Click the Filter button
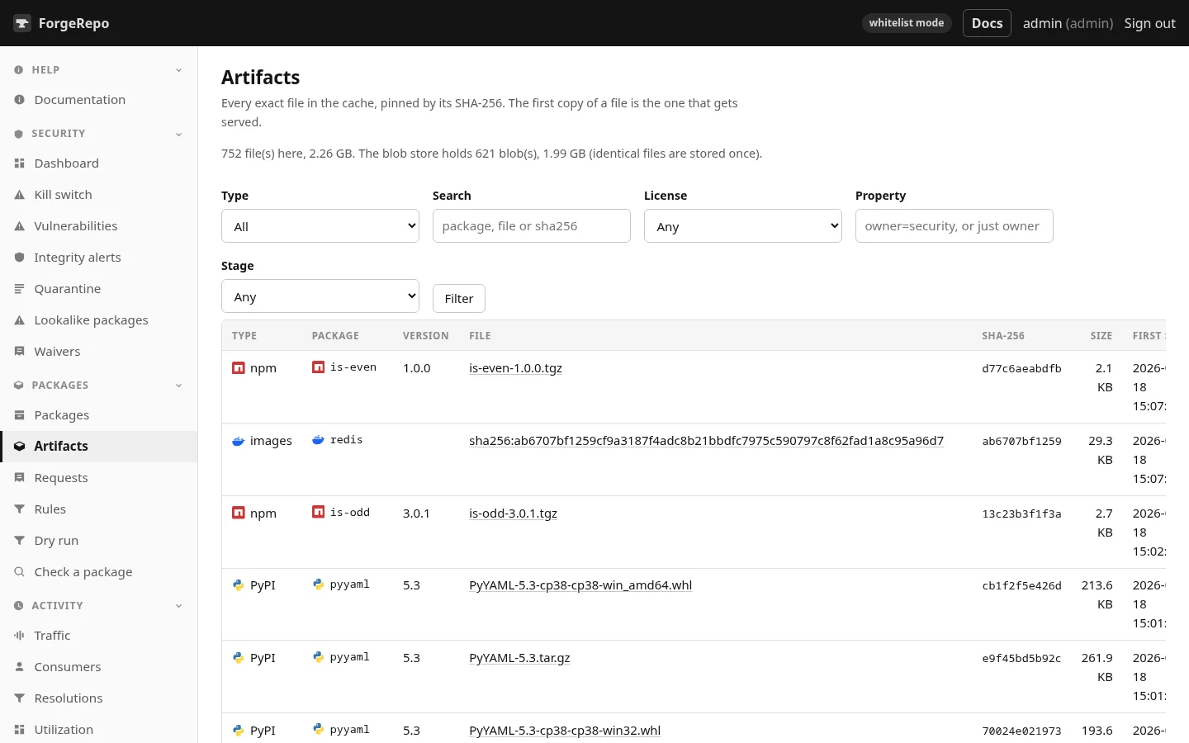Screen dimensions: 1189x743 (459, 298)
